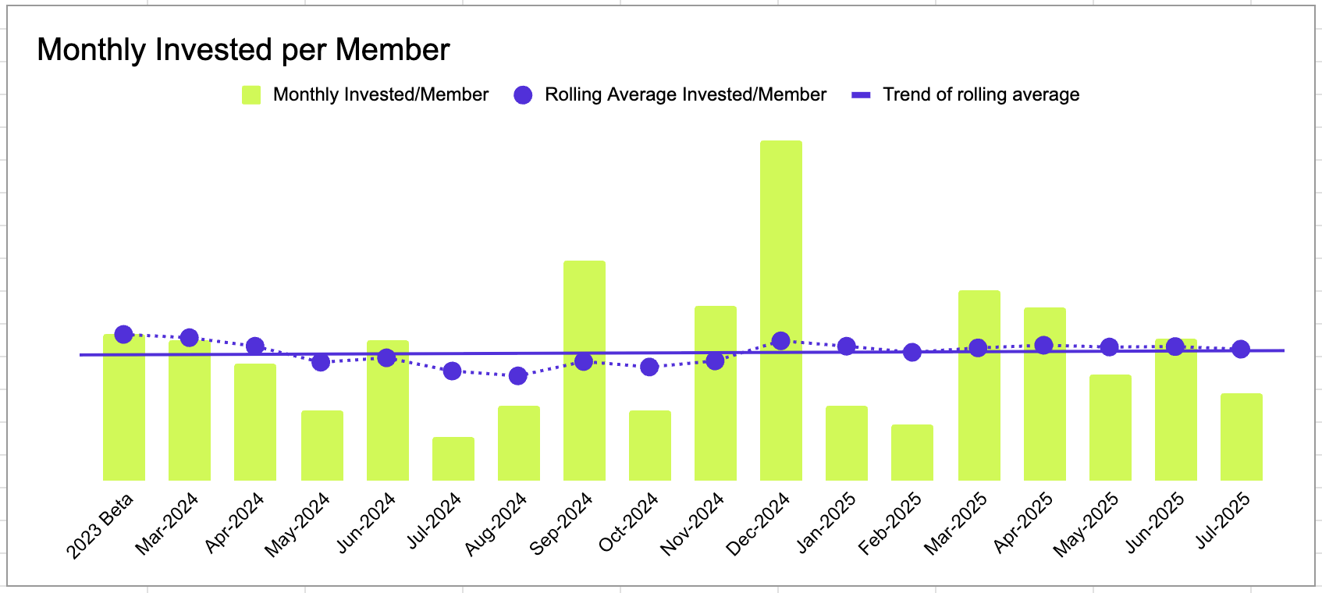Select the Monthly Invested/Member legend label

tap(380, 95)
